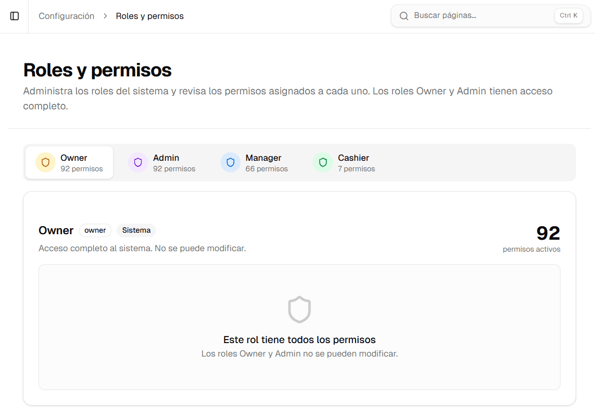Image resolution: width=595 pixels, height=415 pixels.
Task: Select the currently active Owner role card
Action: pyautogui.click(x=69, y=162)
